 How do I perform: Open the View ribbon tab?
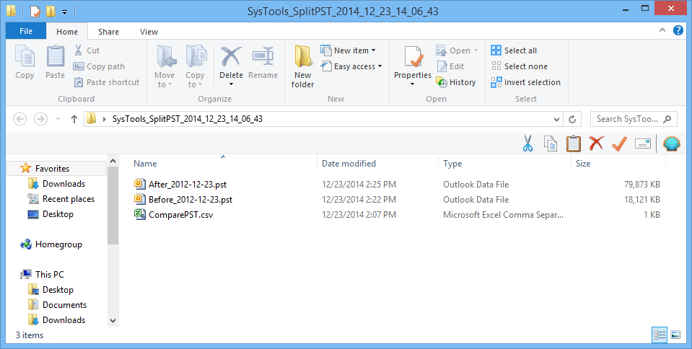coord(149,32)
